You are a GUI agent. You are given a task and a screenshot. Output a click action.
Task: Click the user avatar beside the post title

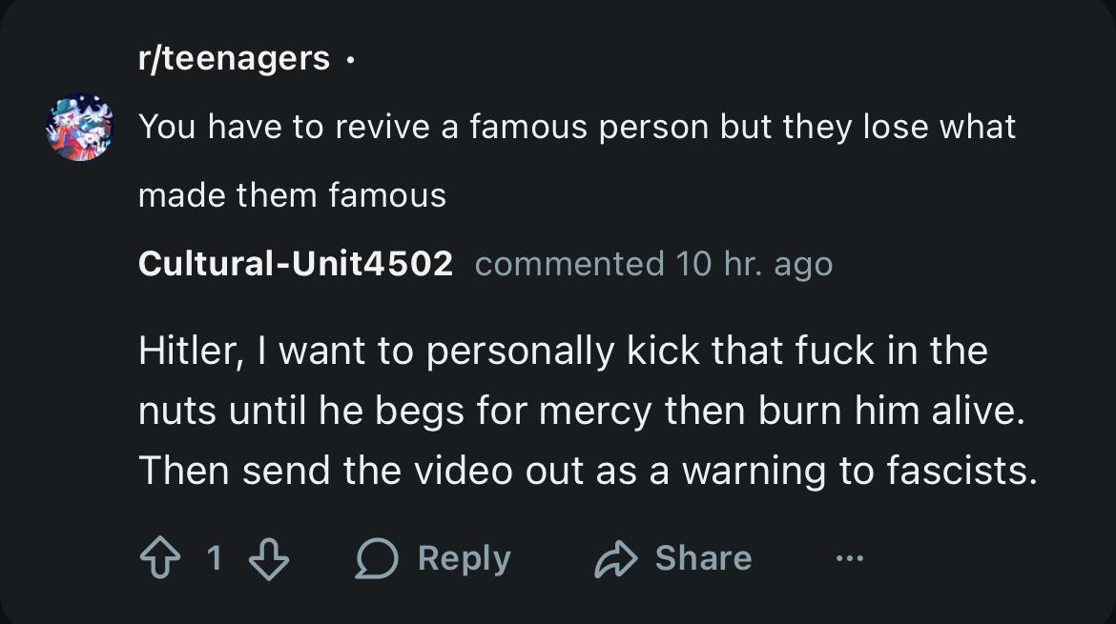tap(79, 128)
